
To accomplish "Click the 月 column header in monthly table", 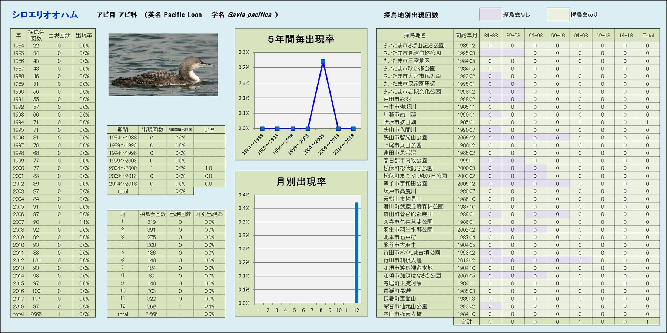I will tap(123, 214).
